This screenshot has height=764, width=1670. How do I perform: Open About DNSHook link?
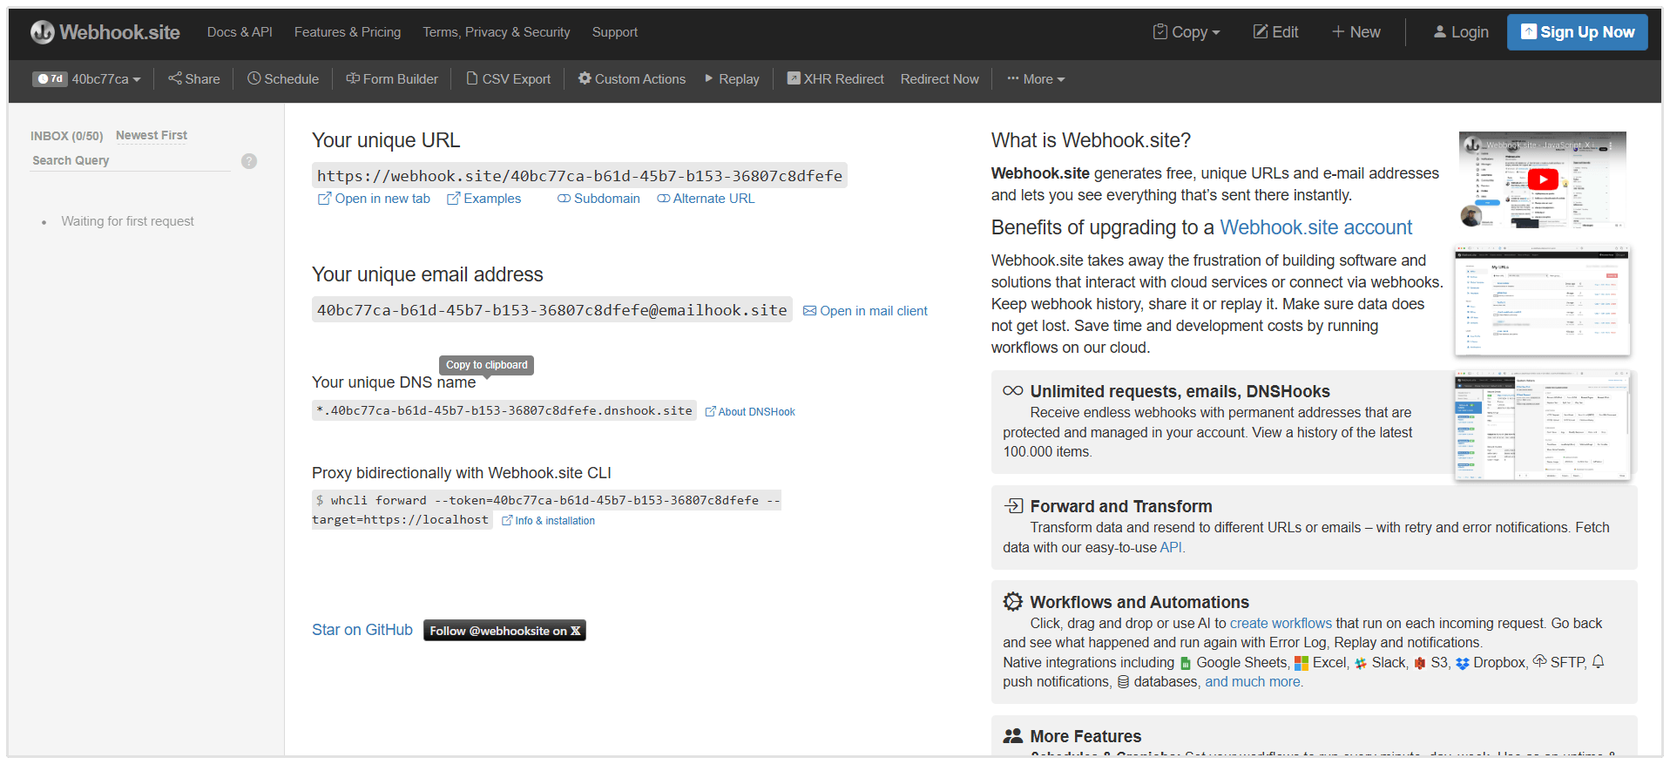(x=750, y=412)
